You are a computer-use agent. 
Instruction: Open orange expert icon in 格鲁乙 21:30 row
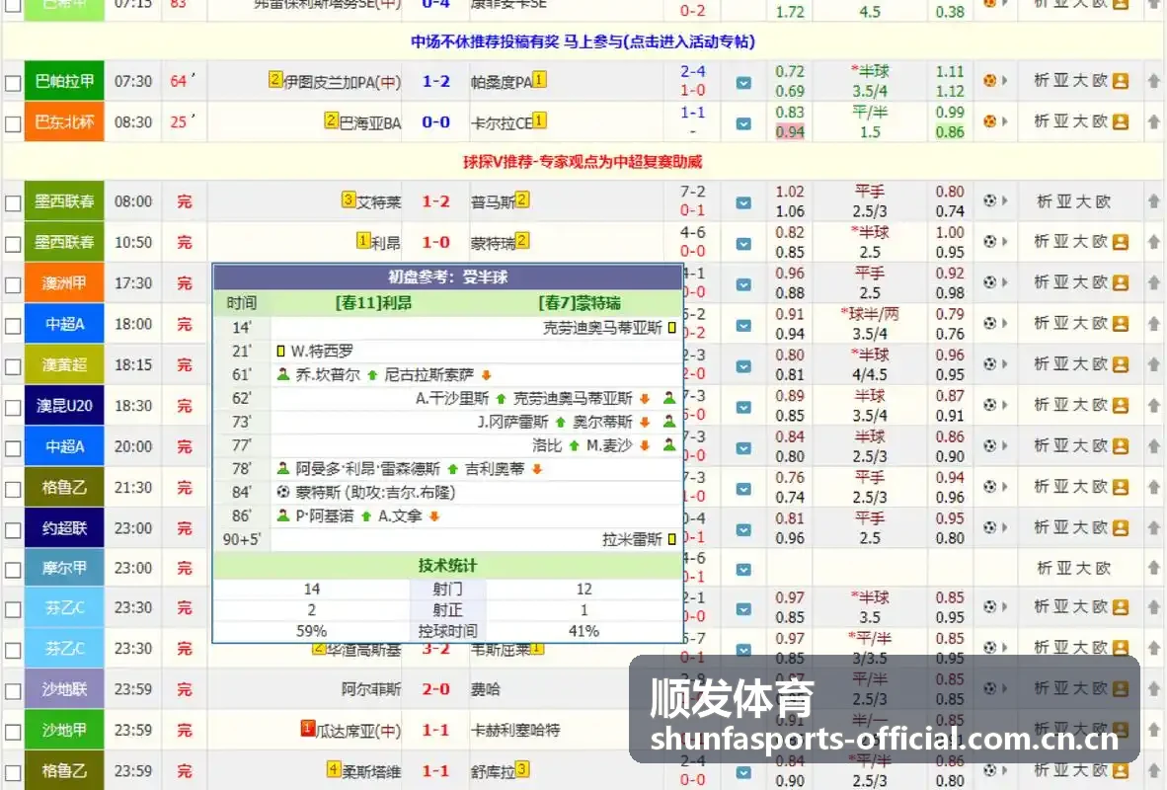coord(1121,487)
